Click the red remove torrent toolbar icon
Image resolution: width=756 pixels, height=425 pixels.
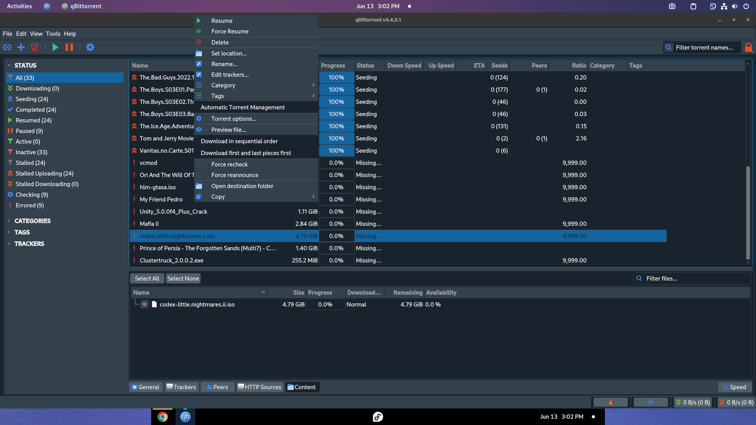[35, 47]
